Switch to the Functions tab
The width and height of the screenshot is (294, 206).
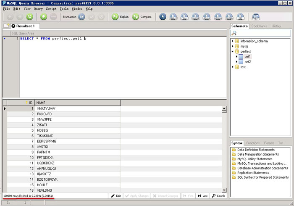coord(253,143)
